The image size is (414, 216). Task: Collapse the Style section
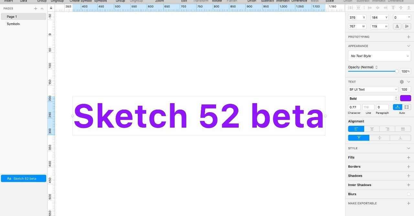point(409,149)
